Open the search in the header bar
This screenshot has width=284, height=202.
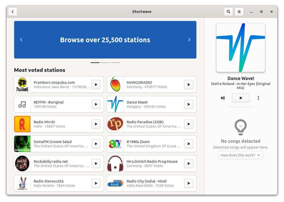229,12
